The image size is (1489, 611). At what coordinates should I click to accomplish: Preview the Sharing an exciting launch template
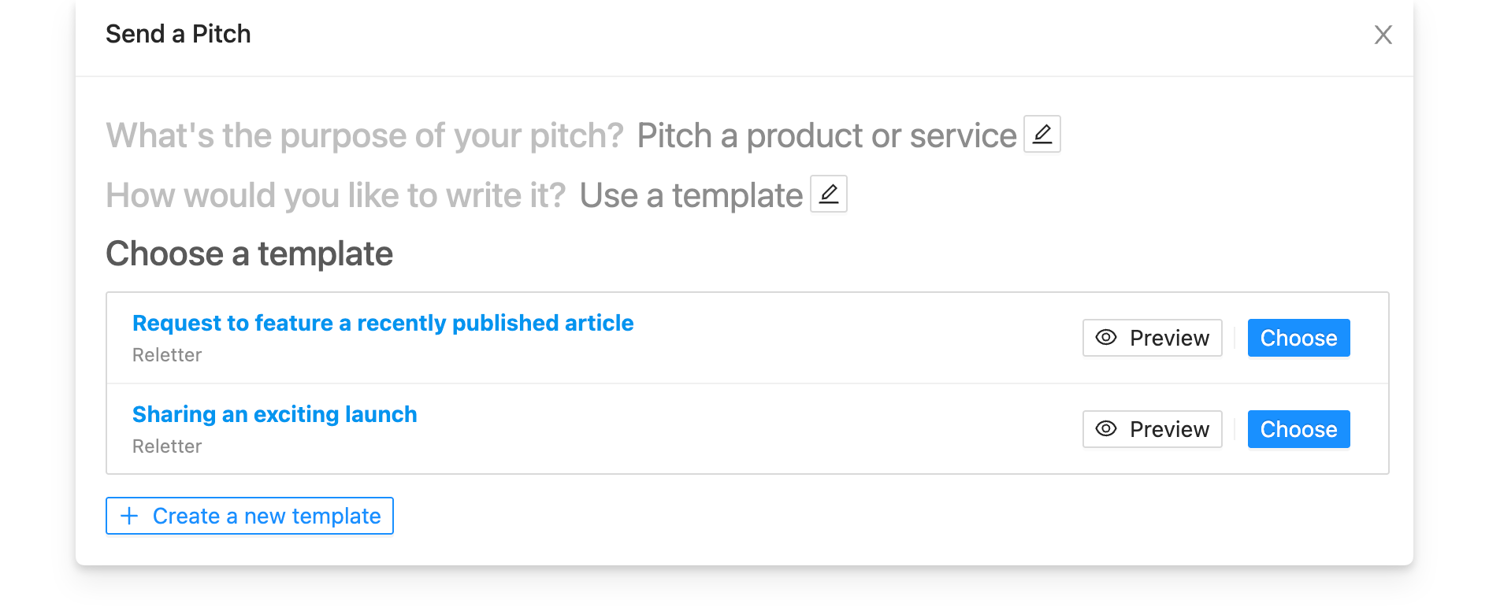[x=1152, y=429]
